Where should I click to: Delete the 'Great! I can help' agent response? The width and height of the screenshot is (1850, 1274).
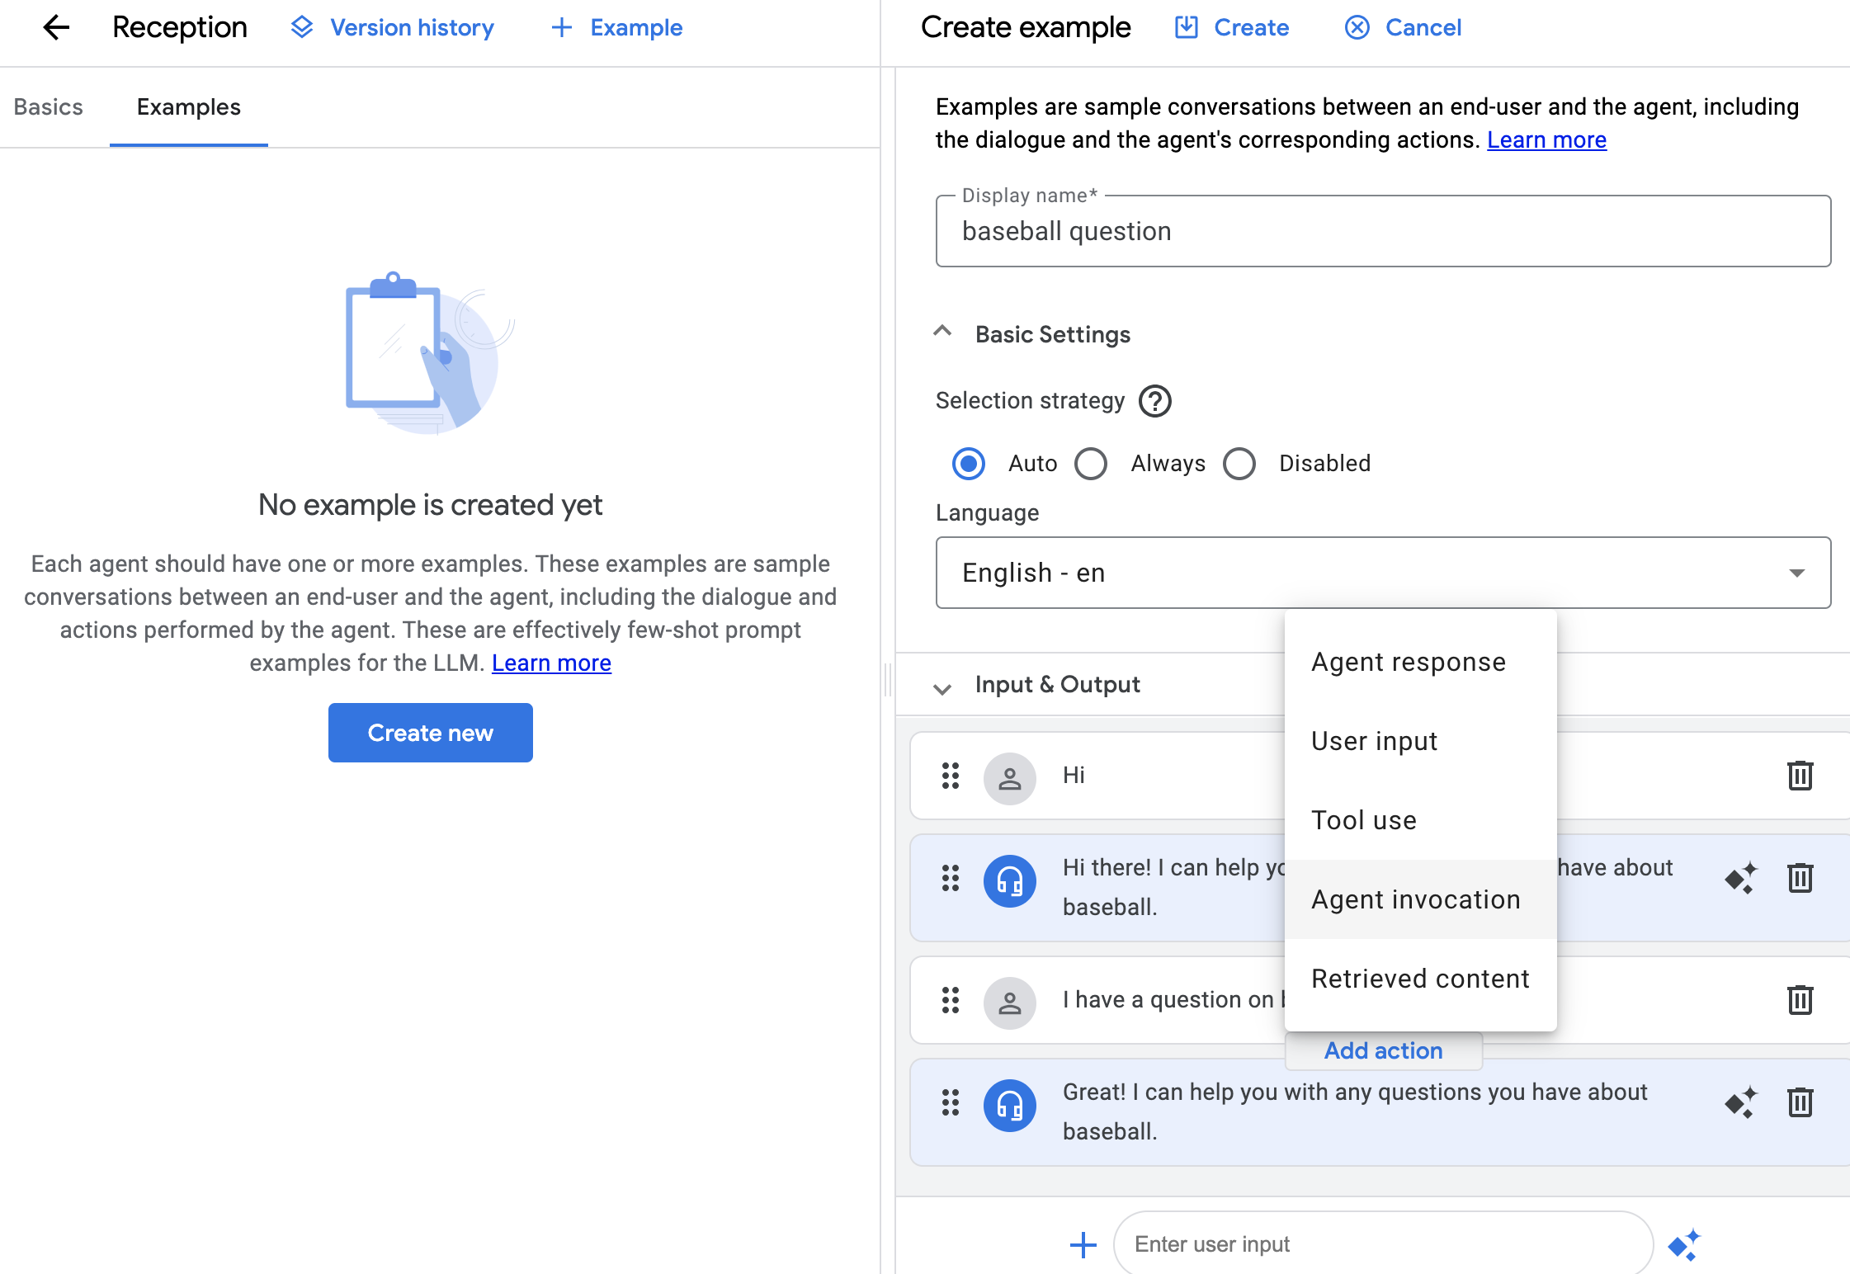(1799, 1102)
